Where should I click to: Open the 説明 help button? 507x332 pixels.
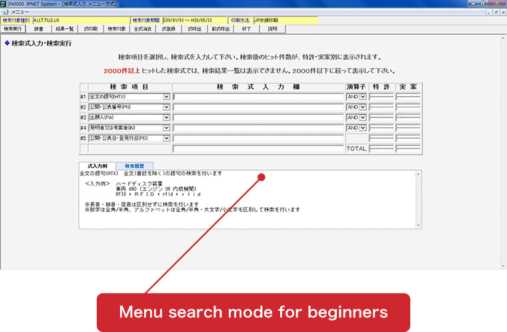[x=272, y=29]
